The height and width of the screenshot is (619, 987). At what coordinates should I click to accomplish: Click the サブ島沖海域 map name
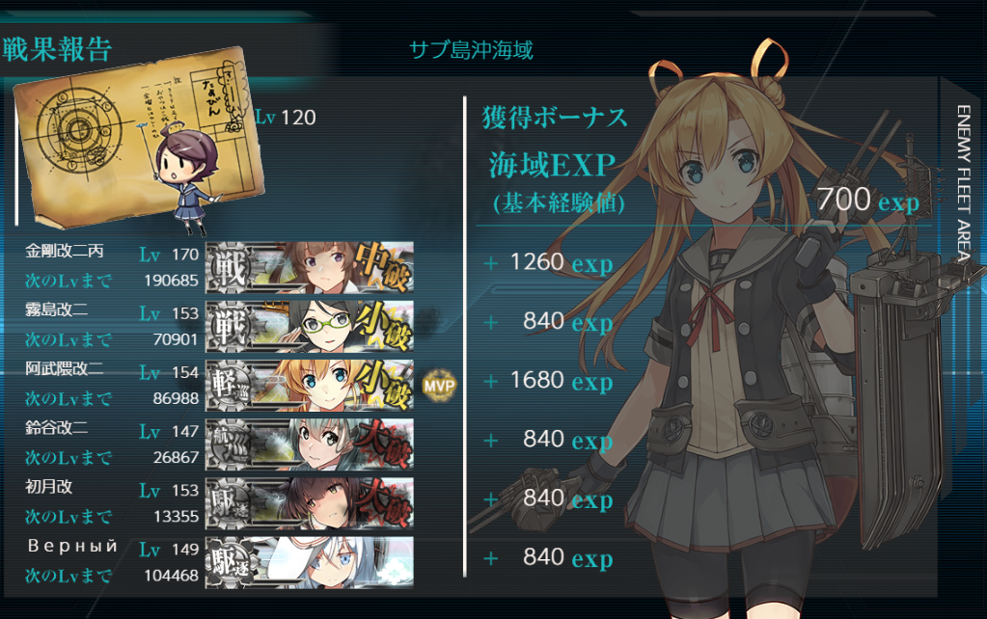click(x=471, y=50)
